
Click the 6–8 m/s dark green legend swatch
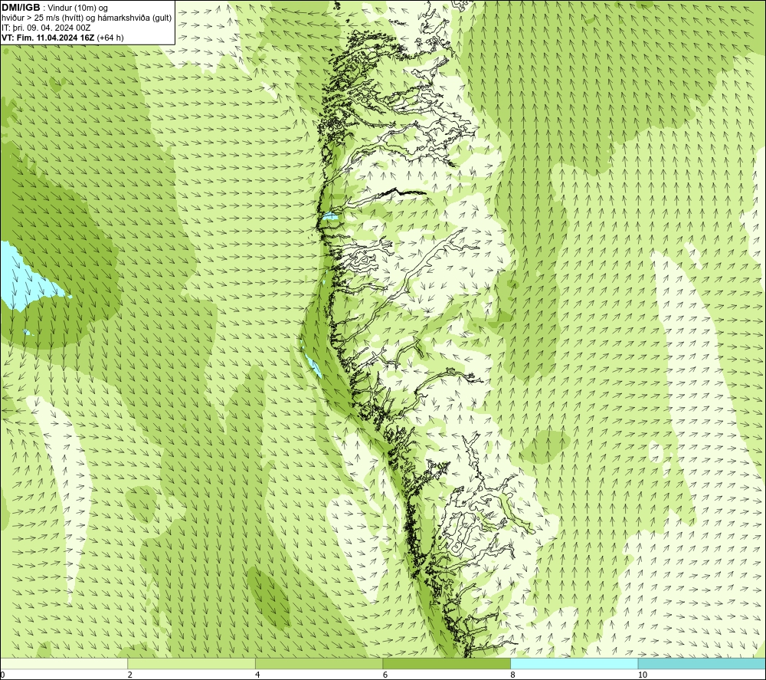click(x=447, y=664)
